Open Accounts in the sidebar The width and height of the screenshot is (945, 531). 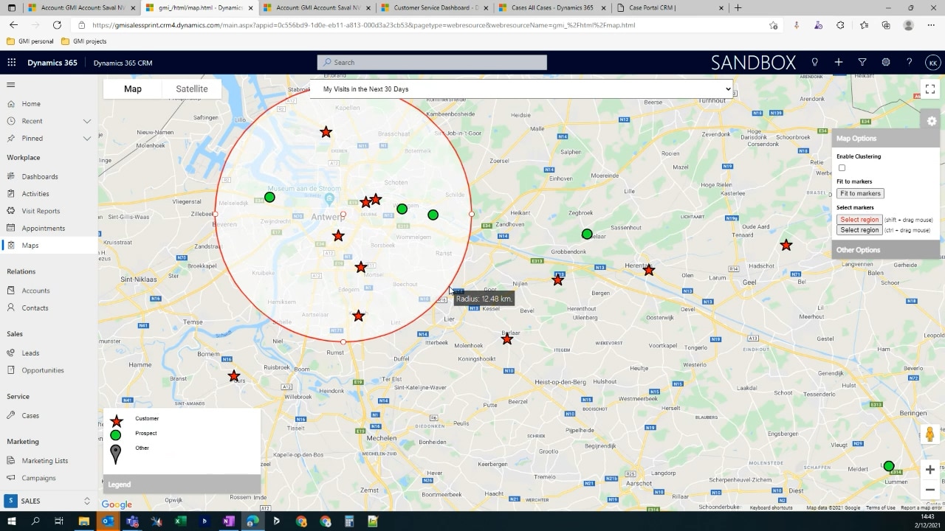35,291
